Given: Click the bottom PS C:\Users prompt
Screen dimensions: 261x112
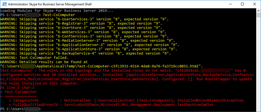Looking at the screenshot, I should [x=21, y=109].
